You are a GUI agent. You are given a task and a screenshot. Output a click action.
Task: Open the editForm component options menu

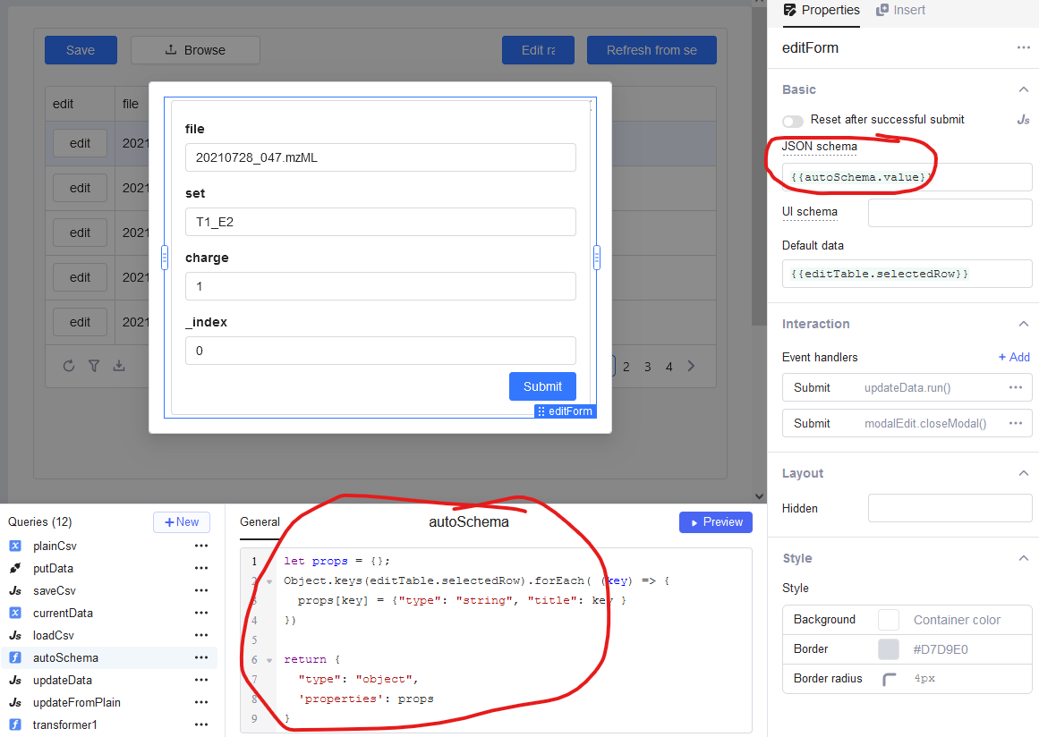(x=1023, y=47)
